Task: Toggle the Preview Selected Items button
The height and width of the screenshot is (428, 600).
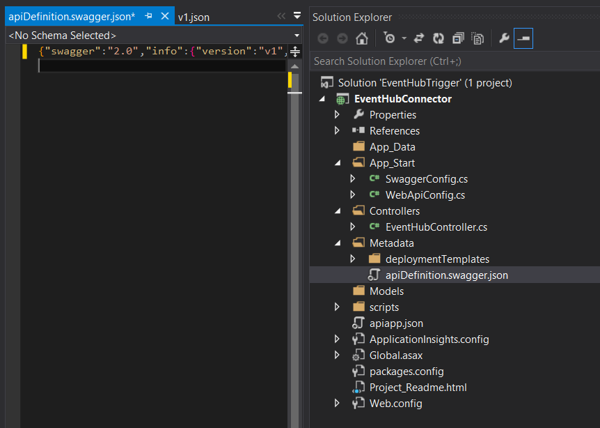Action: pos(523,39)
